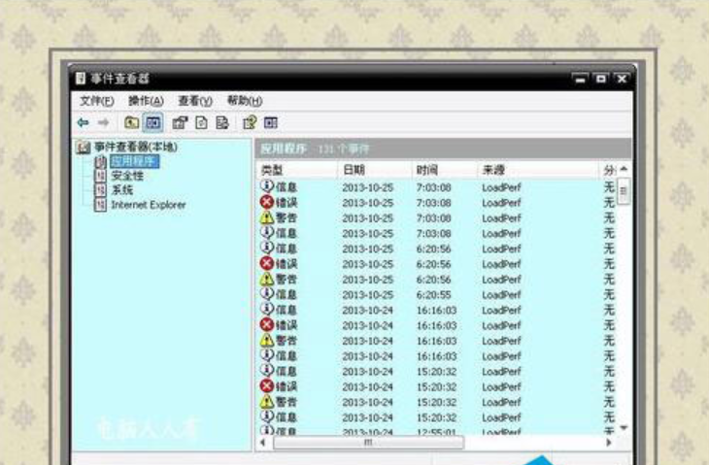Screen dimensions: 709x465
Task: Open Properties from the toolbar icon
Action: 180,122
